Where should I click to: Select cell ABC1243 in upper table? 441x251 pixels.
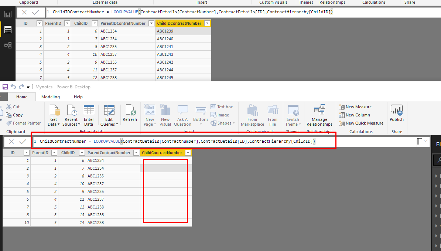(183, 54)
